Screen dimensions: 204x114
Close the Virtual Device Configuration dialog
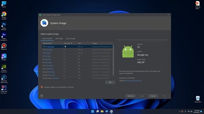coord(168,15)
